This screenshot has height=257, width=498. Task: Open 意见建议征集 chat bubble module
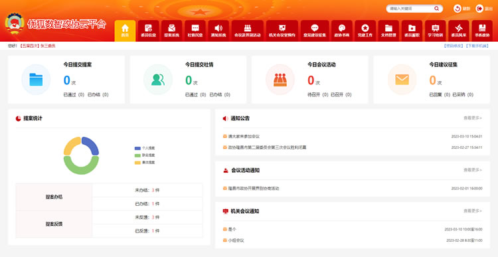click(315, 31)
